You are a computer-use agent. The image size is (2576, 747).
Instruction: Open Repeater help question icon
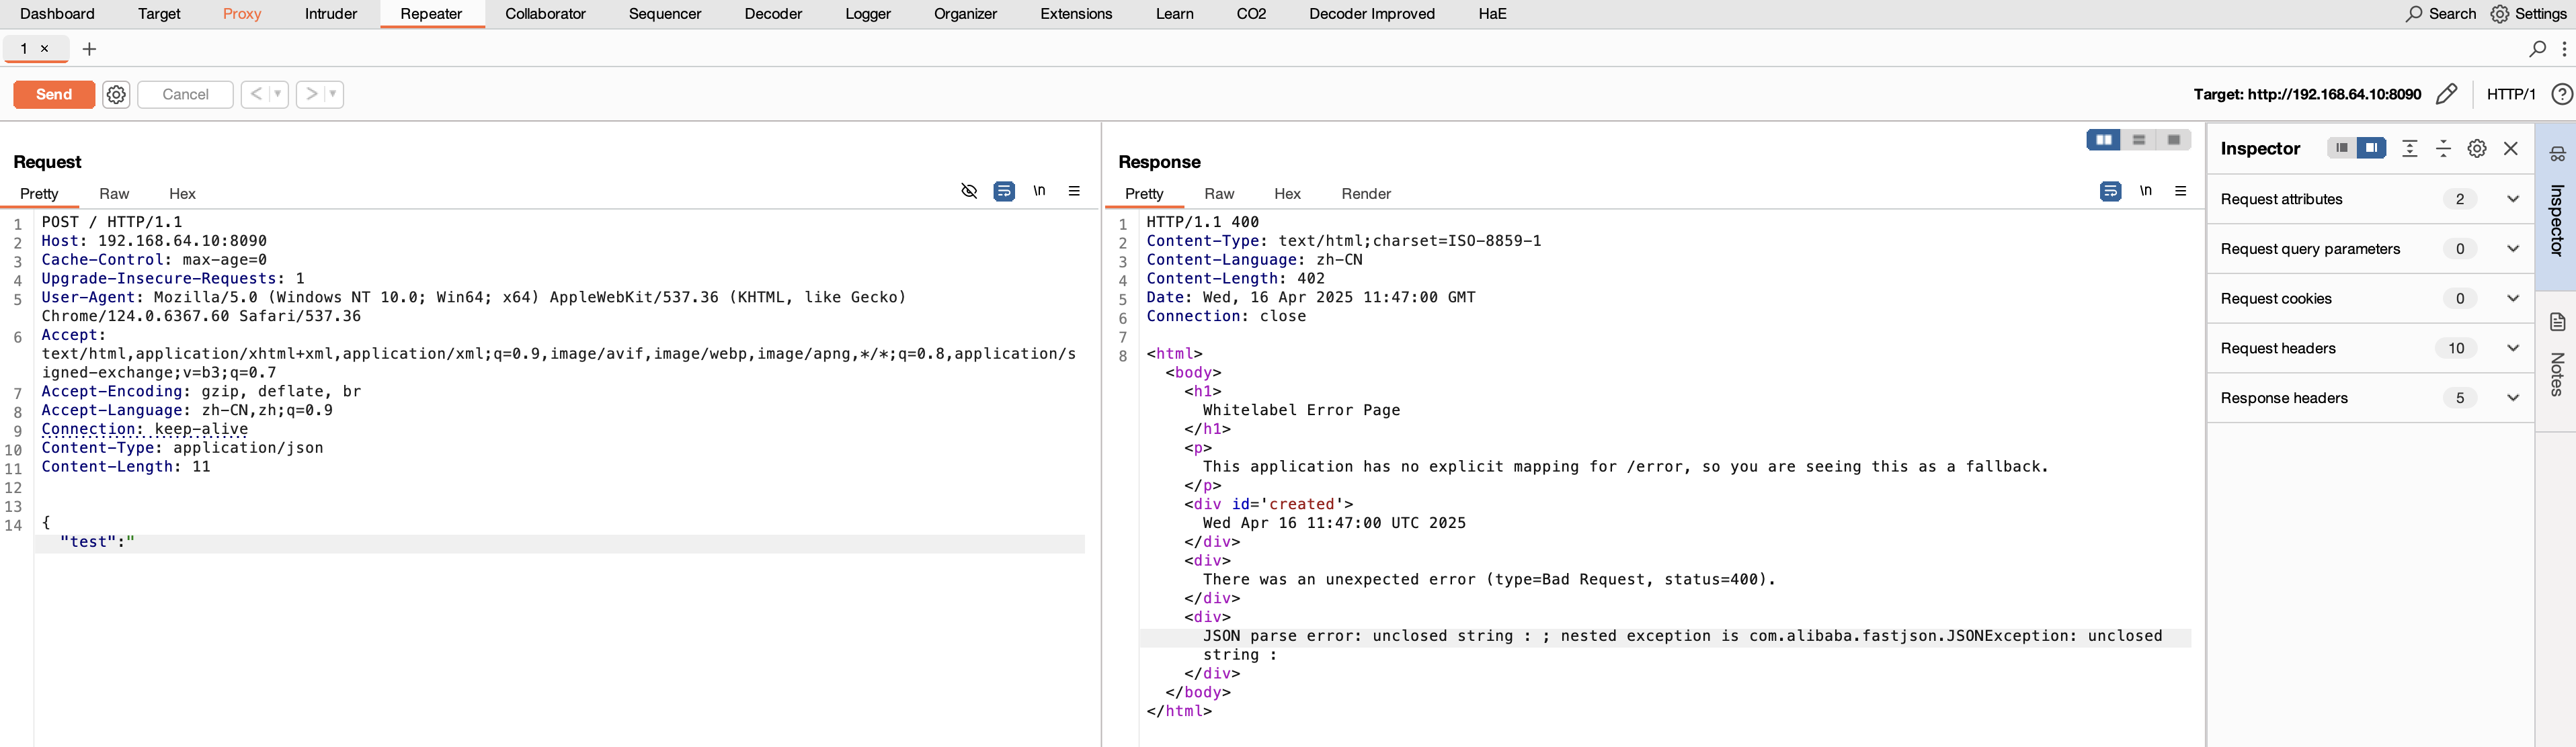tap(2561, 94)
